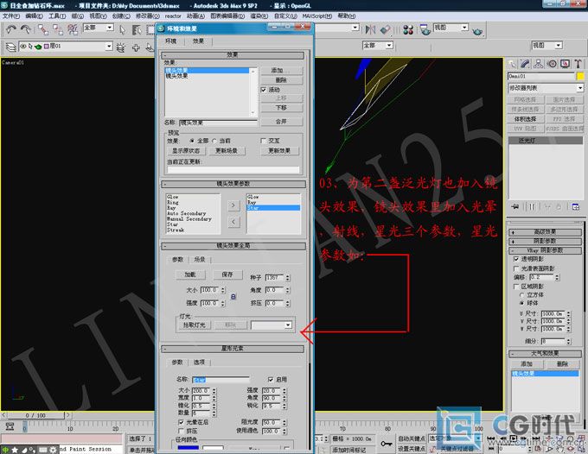Click the Pin Stack icon

(515, 206)
